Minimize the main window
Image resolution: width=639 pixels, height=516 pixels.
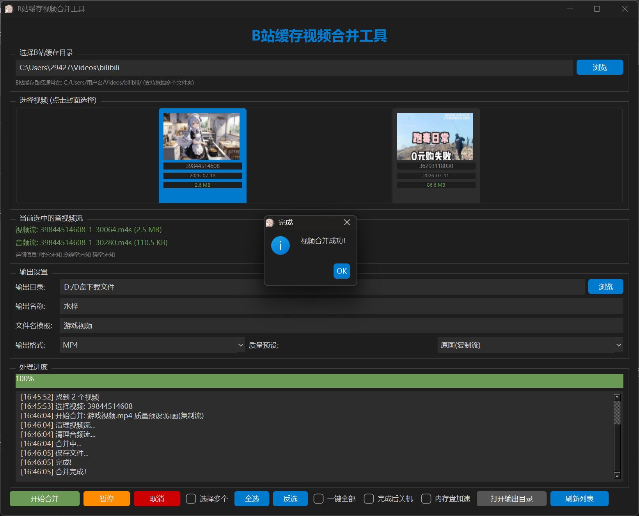tap(570, 9)
